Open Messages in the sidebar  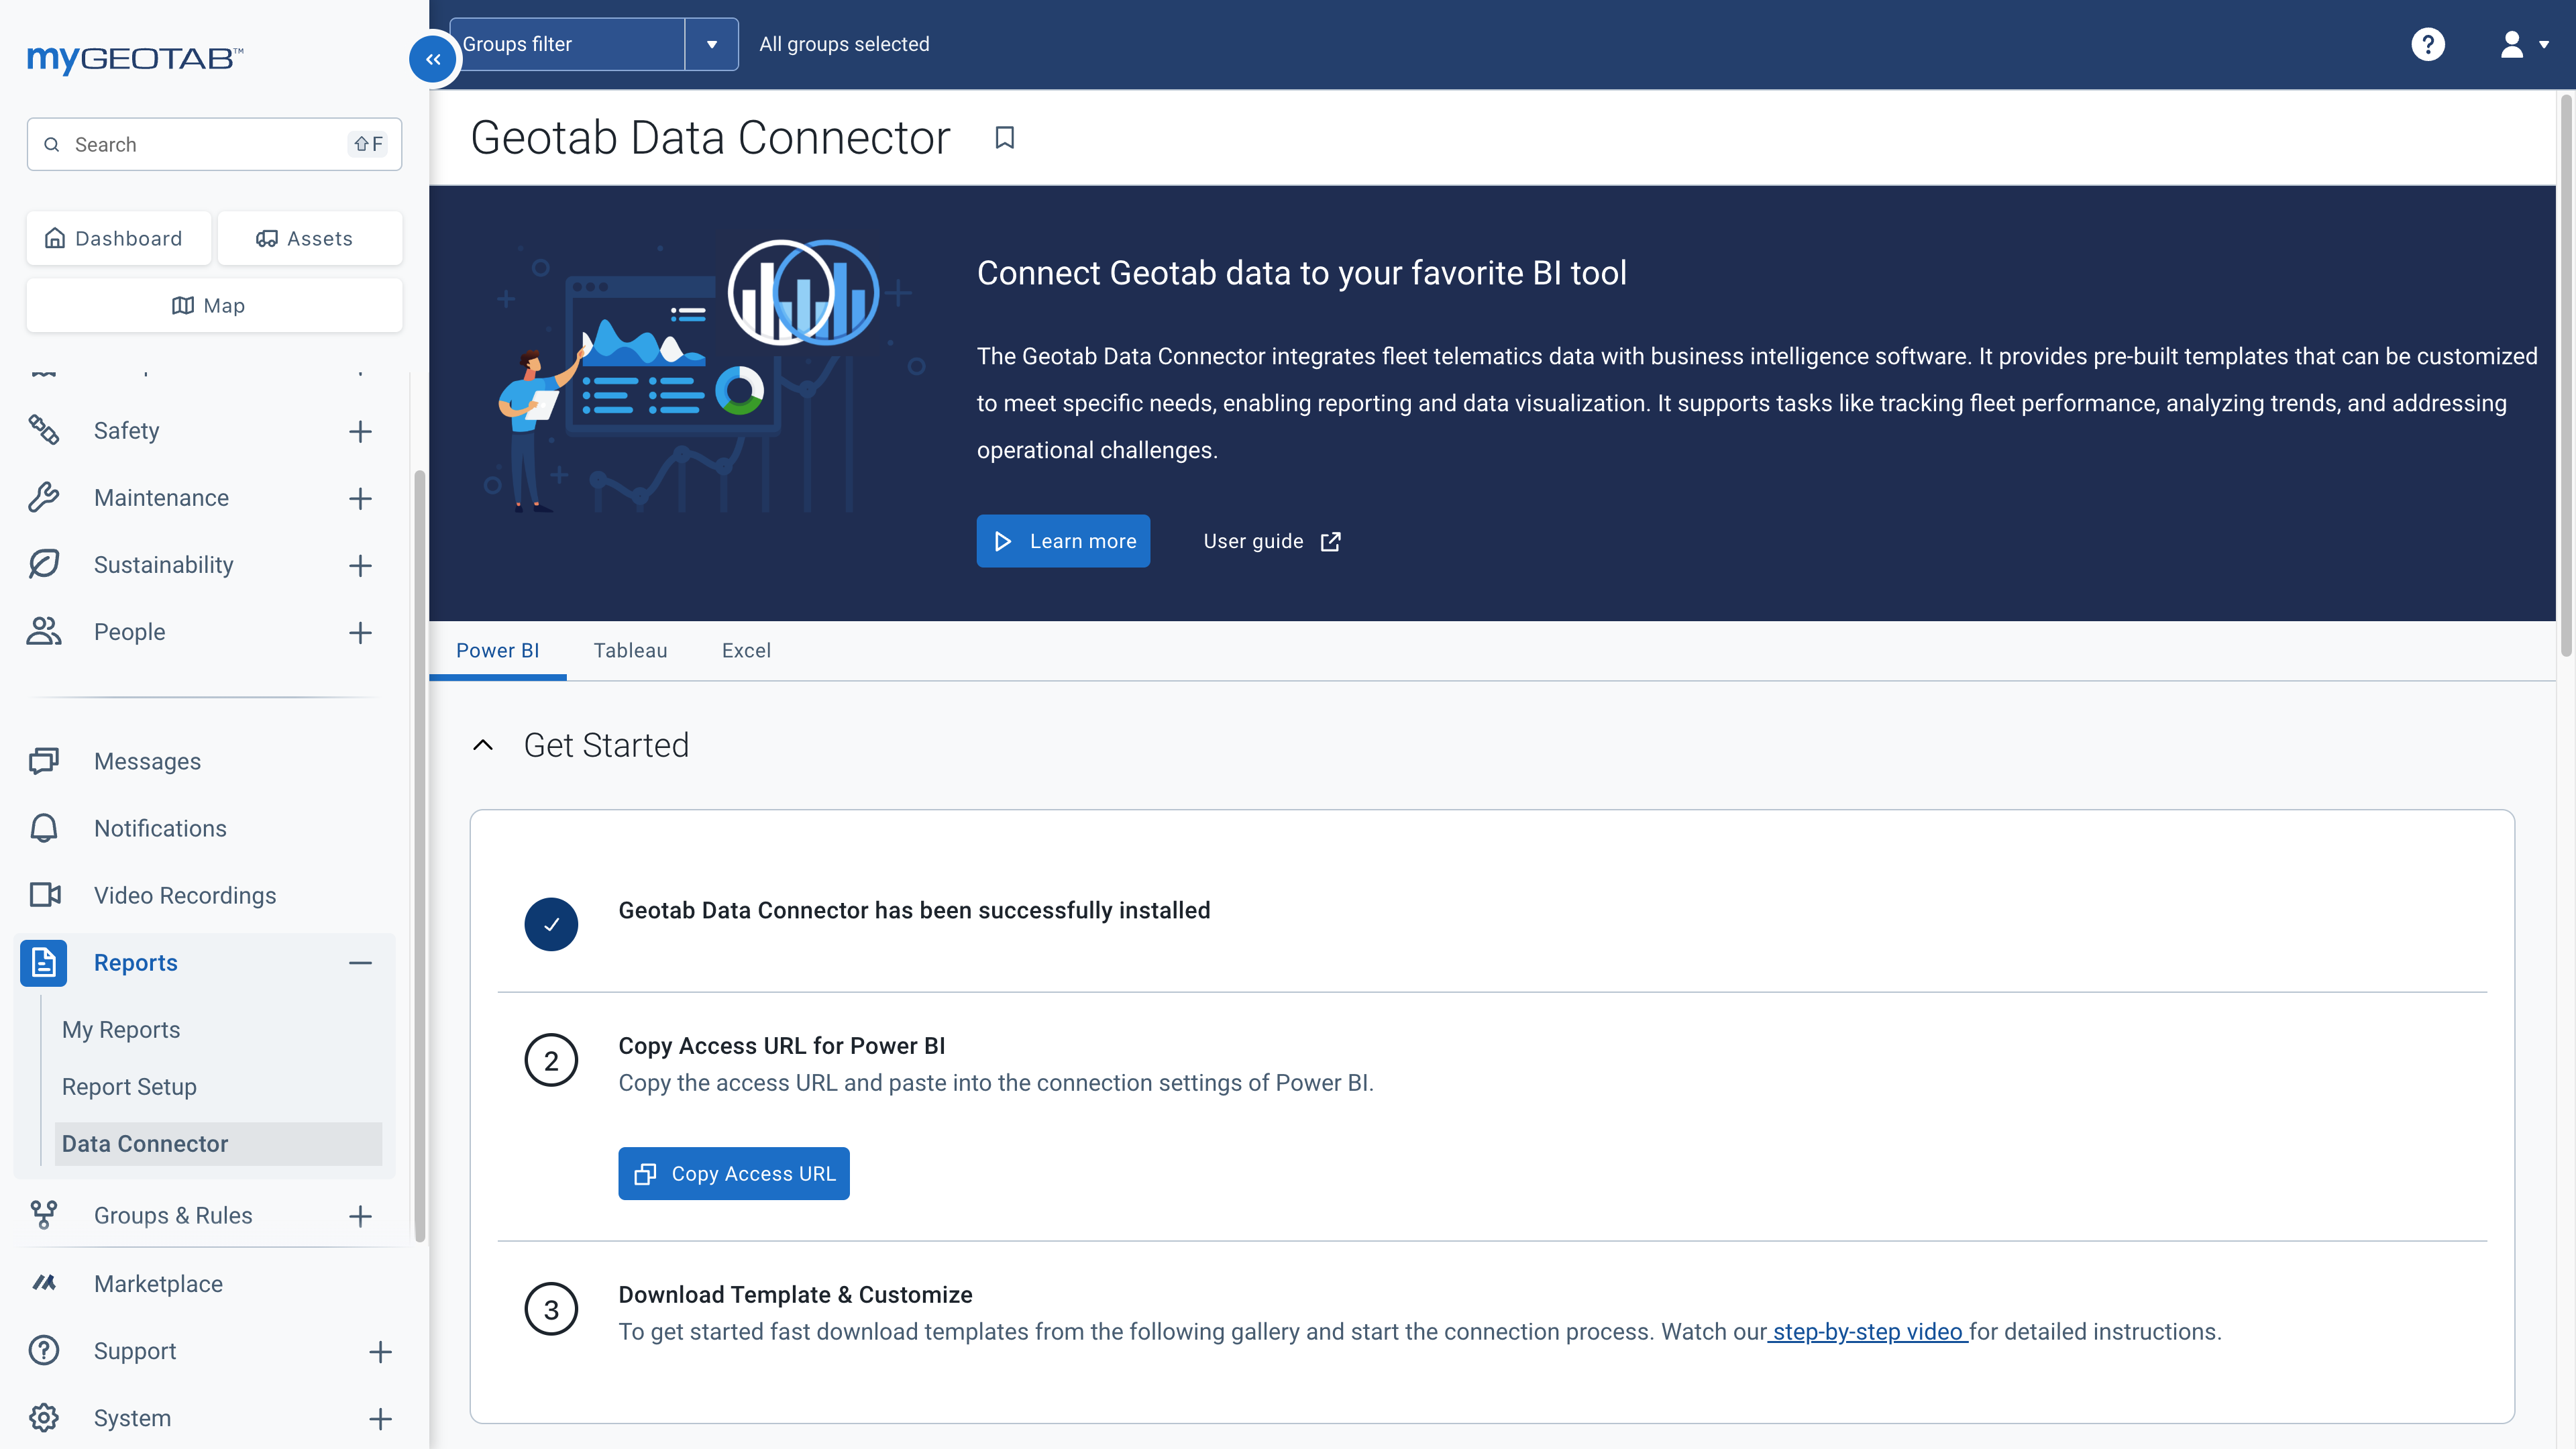point(147,761)
